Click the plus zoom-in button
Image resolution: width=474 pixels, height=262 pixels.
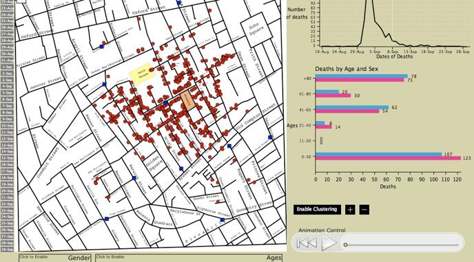coord(350,210)
